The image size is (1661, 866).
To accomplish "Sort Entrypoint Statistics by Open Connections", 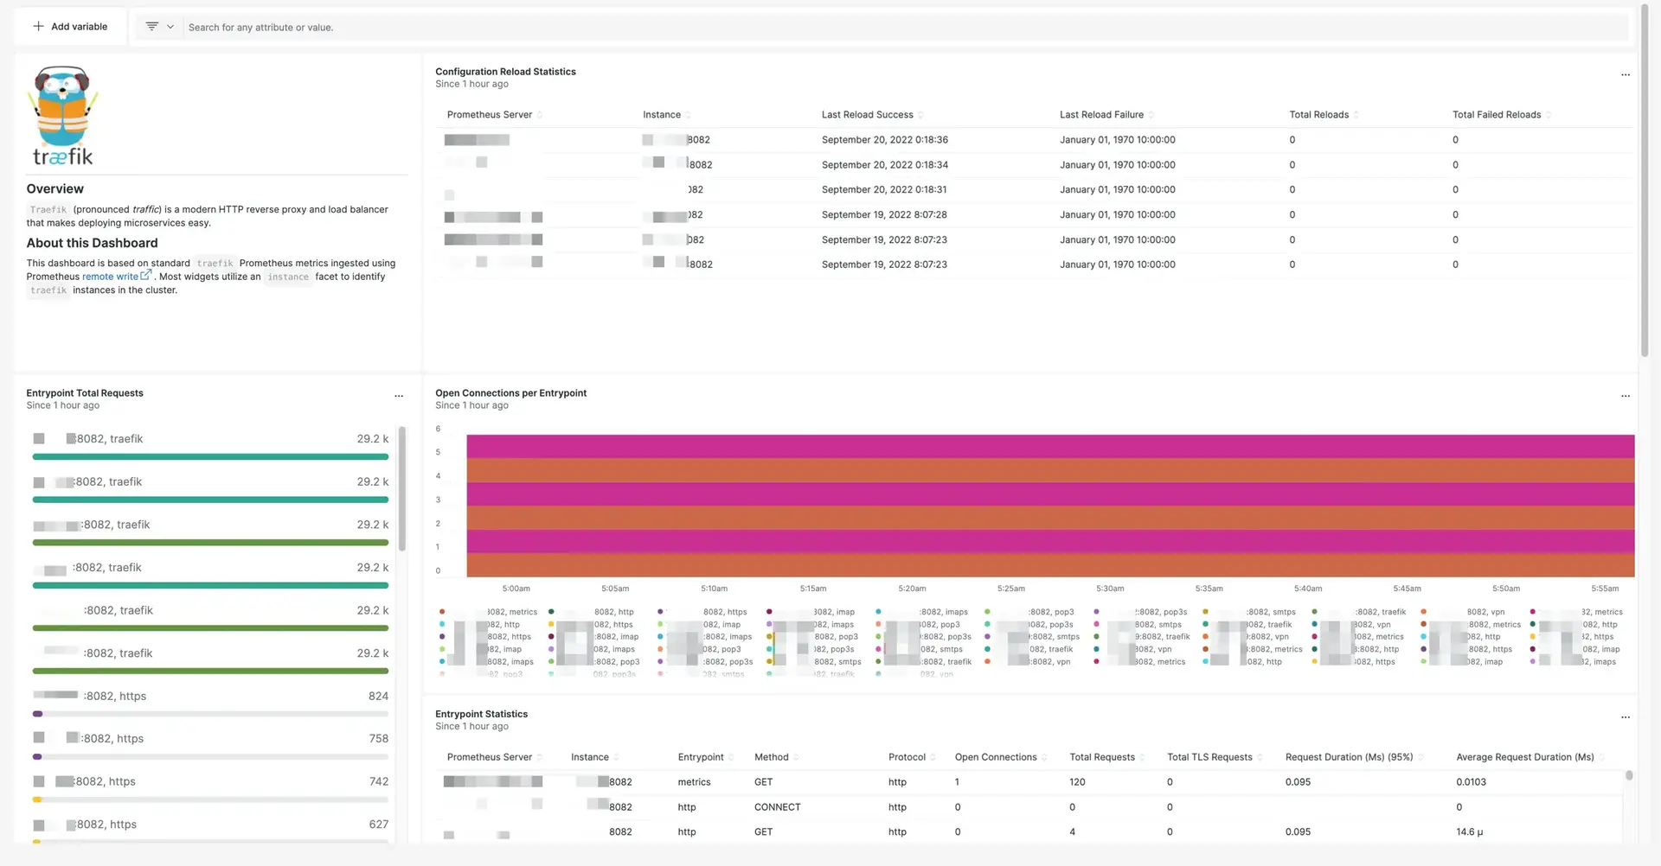I will pos(995,757).
